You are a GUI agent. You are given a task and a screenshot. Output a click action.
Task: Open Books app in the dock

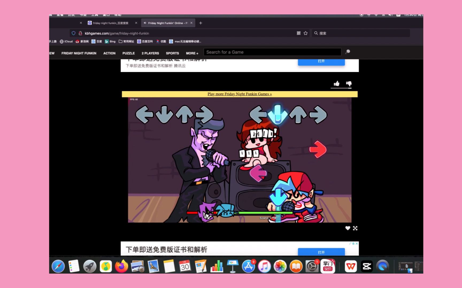[x=296, y=266]
